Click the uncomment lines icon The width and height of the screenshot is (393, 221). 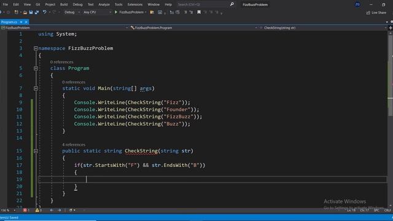191,12
